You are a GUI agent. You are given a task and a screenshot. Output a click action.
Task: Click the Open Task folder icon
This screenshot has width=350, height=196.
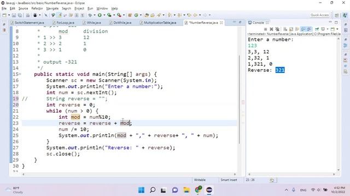[x=153, y=15]
